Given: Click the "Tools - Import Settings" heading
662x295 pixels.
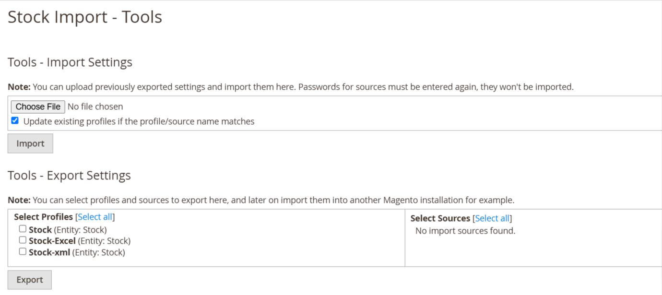Looking at the screenshot, I should tap(70, 62).
